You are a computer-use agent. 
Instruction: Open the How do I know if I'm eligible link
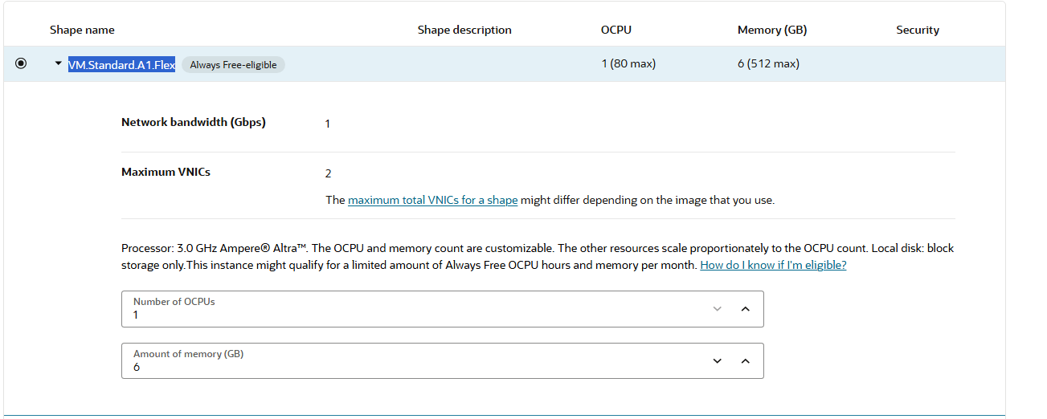[x=773, y=265]
